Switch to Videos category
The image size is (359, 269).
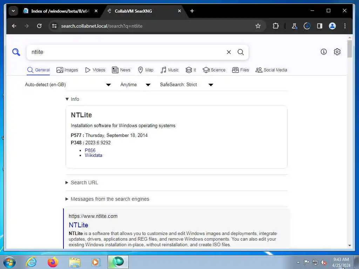point(95,70)
